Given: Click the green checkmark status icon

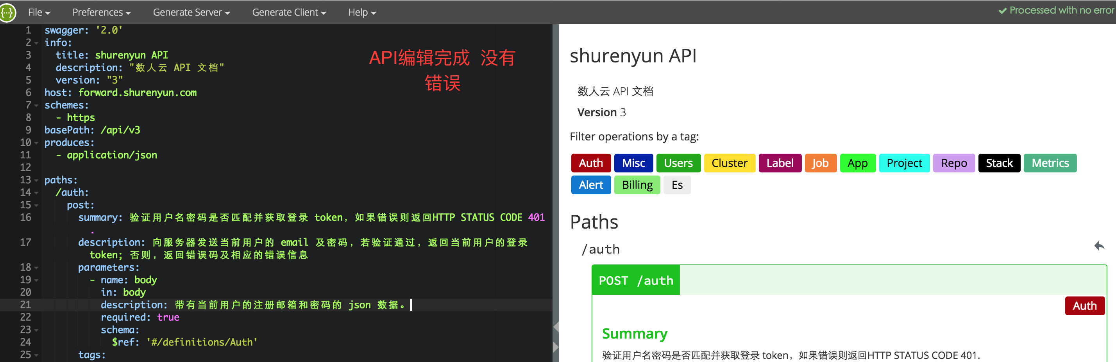Looking at the screenshot, I should click(x=1003, y=11).
